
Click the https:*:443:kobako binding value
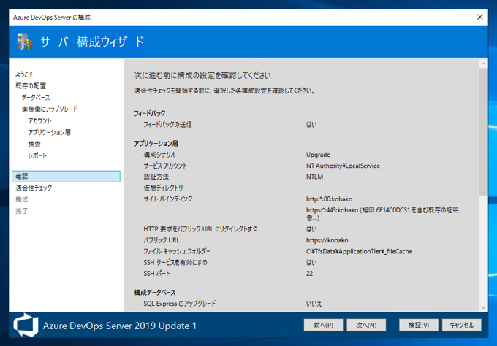click(x=382, y=214)
